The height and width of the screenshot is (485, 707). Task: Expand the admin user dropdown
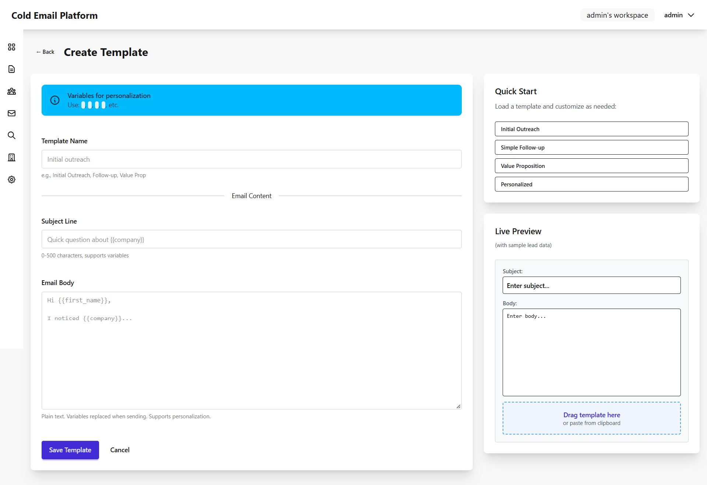coord(679,15)
